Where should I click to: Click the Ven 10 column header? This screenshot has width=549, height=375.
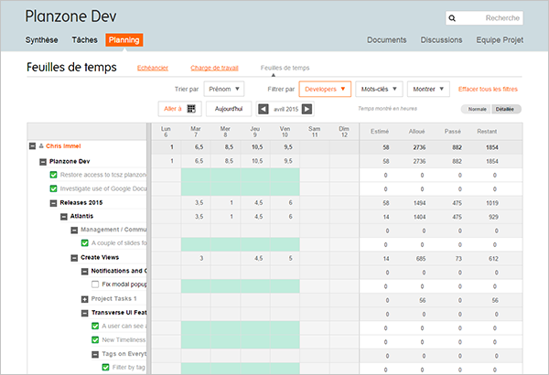click(x=285, y=132)
